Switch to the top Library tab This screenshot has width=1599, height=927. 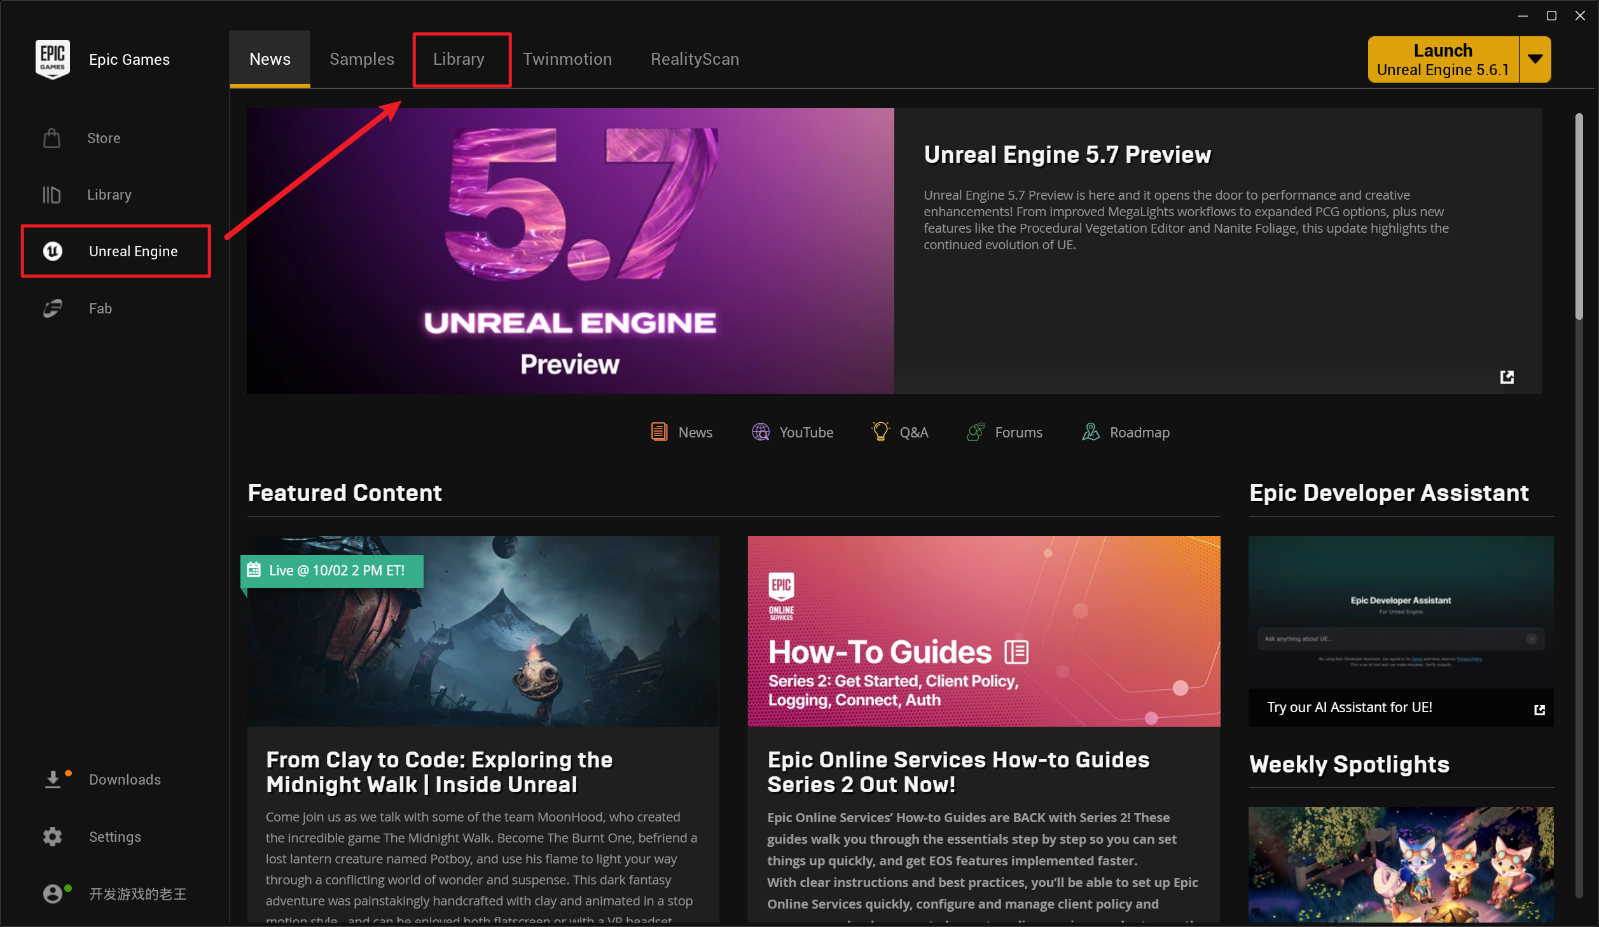click(x=459, y=59)
